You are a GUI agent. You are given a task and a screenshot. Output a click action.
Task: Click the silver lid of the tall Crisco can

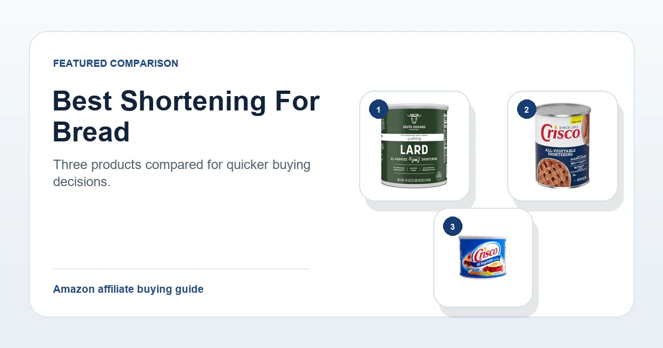click(x=563, y=109)
